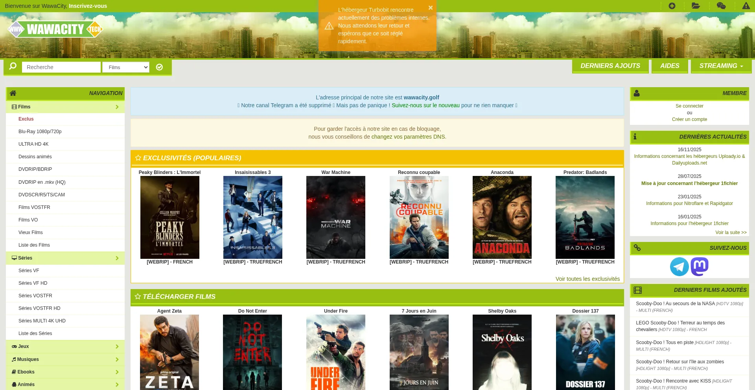Open Agent Zeta poster
The height and width of the screenshot is (390, 755).
(169, 352)
